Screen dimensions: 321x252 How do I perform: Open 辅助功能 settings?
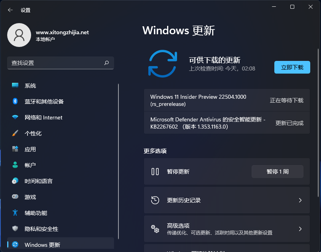tap(61, 213)
